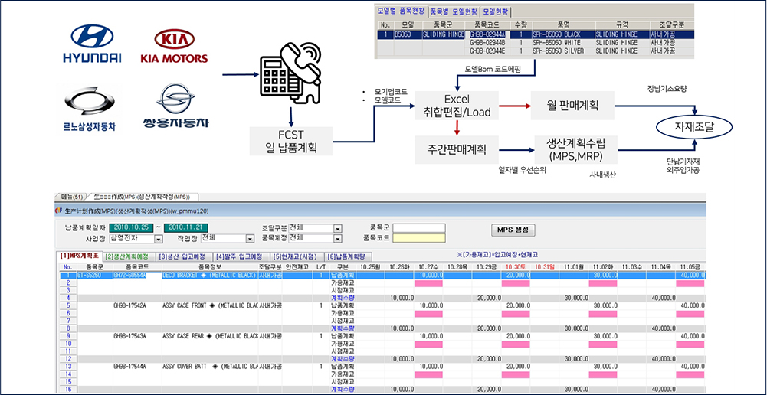Image resolution: width=767 pixels, height=395 pixels.
Task: Select the 생산계획작성(MPS) window tab
Action: 143,197
